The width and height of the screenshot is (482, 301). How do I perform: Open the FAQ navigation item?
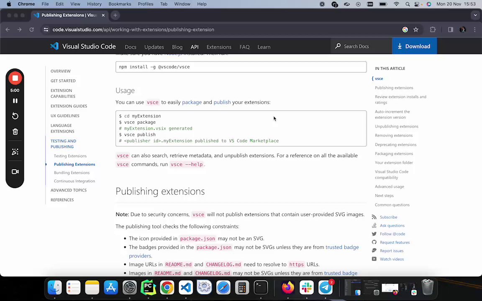pos(244,47)
